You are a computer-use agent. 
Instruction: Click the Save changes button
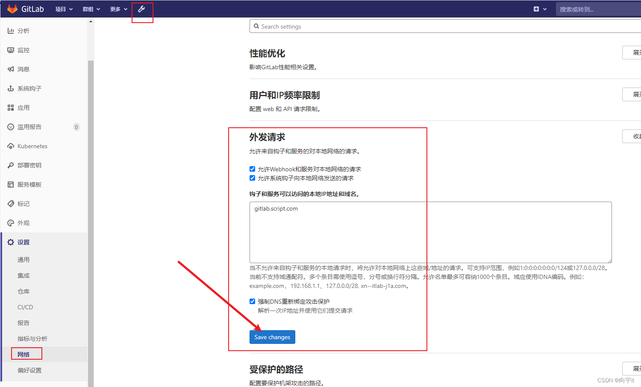click(x=272, y=337)
